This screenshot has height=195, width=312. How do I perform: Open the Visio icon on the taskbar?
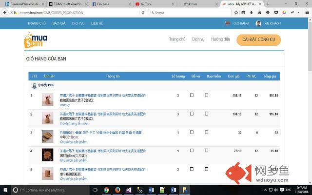[x=174, y=190]
